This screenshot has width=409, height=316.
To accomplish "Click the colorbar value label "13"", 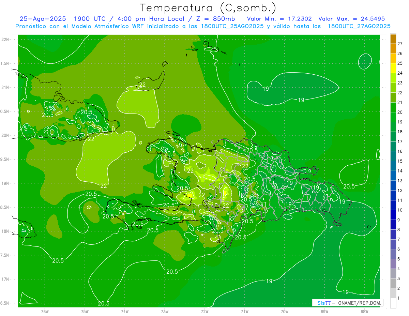I will pos(400,181).
